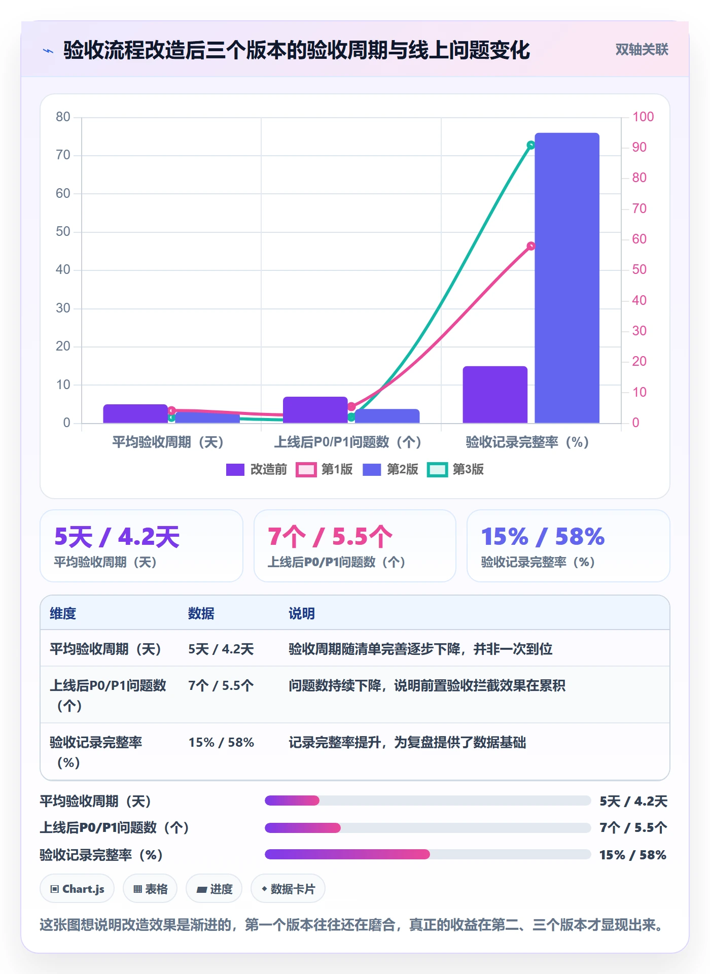
Task: Click progress value label 5天 / 4.2天
Action: point(633,801)
